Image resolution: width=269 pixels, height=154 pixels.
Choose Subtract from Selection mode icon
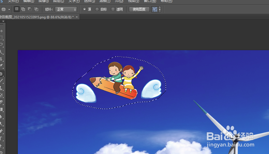[30, 9]
